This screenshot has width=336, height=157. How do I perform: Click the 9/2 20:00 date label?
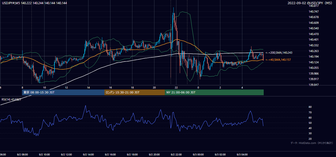[154, 155]
